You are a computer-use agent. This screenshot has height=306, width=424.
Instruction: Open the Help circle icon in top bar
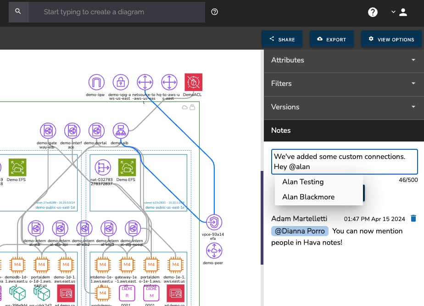pyautogui.click(x=373, y=12)
